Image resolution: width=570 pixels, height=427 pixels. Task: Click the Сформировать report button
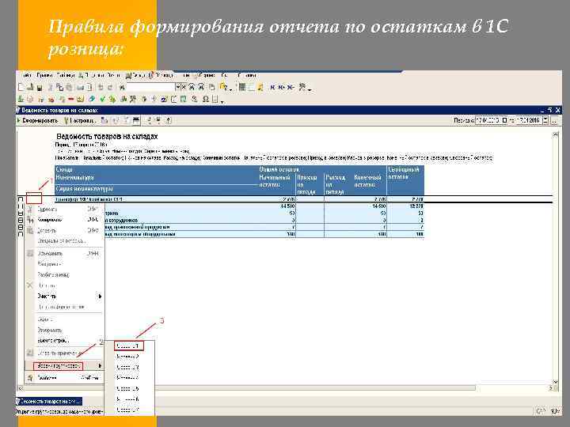(38, 120)
